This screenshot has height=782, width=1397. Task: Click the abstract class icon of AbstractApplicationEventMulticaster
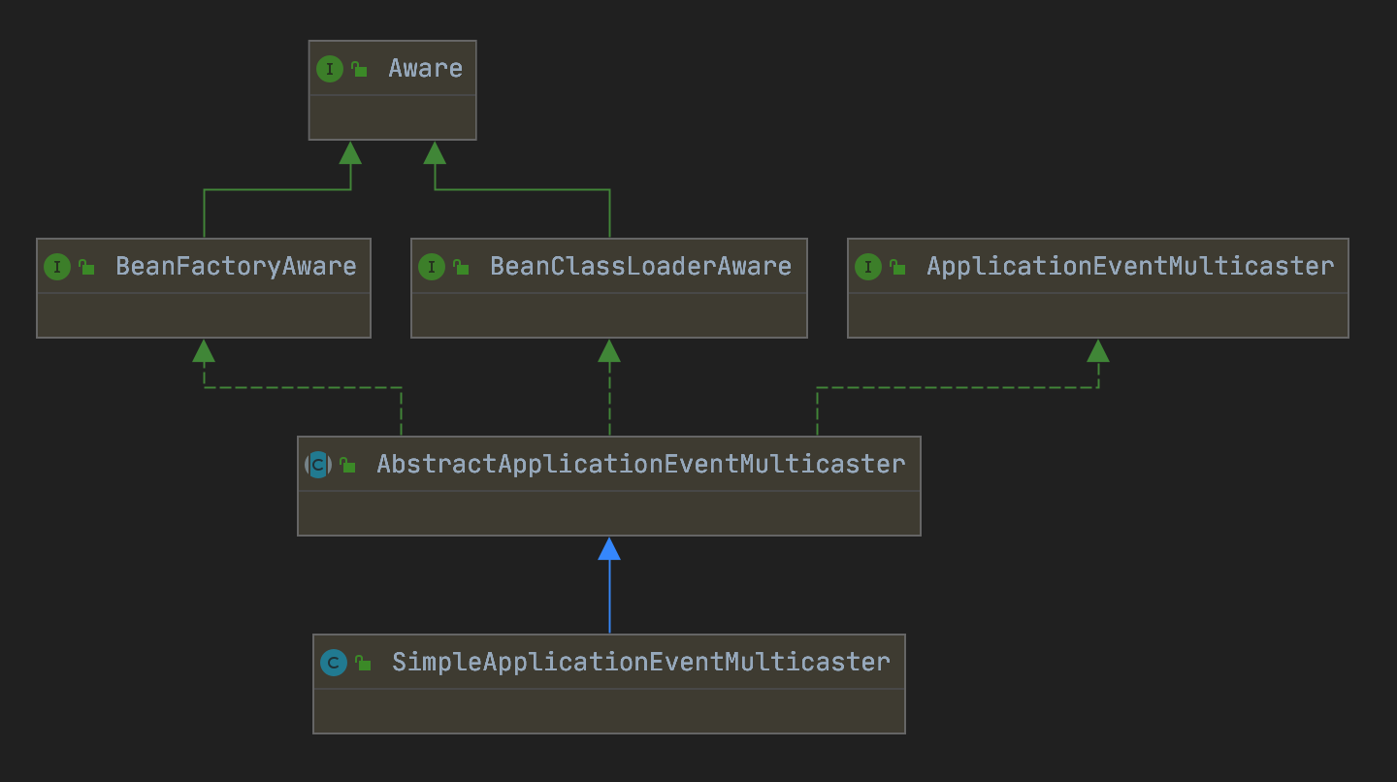(318, 465)
